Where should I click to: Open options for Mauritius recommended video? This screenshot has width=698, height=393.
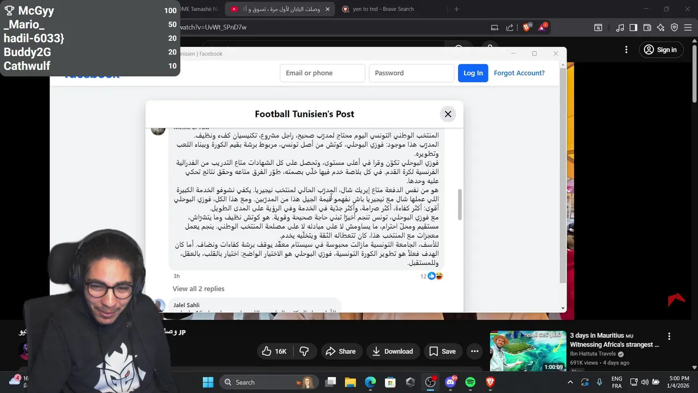(669, 337)
